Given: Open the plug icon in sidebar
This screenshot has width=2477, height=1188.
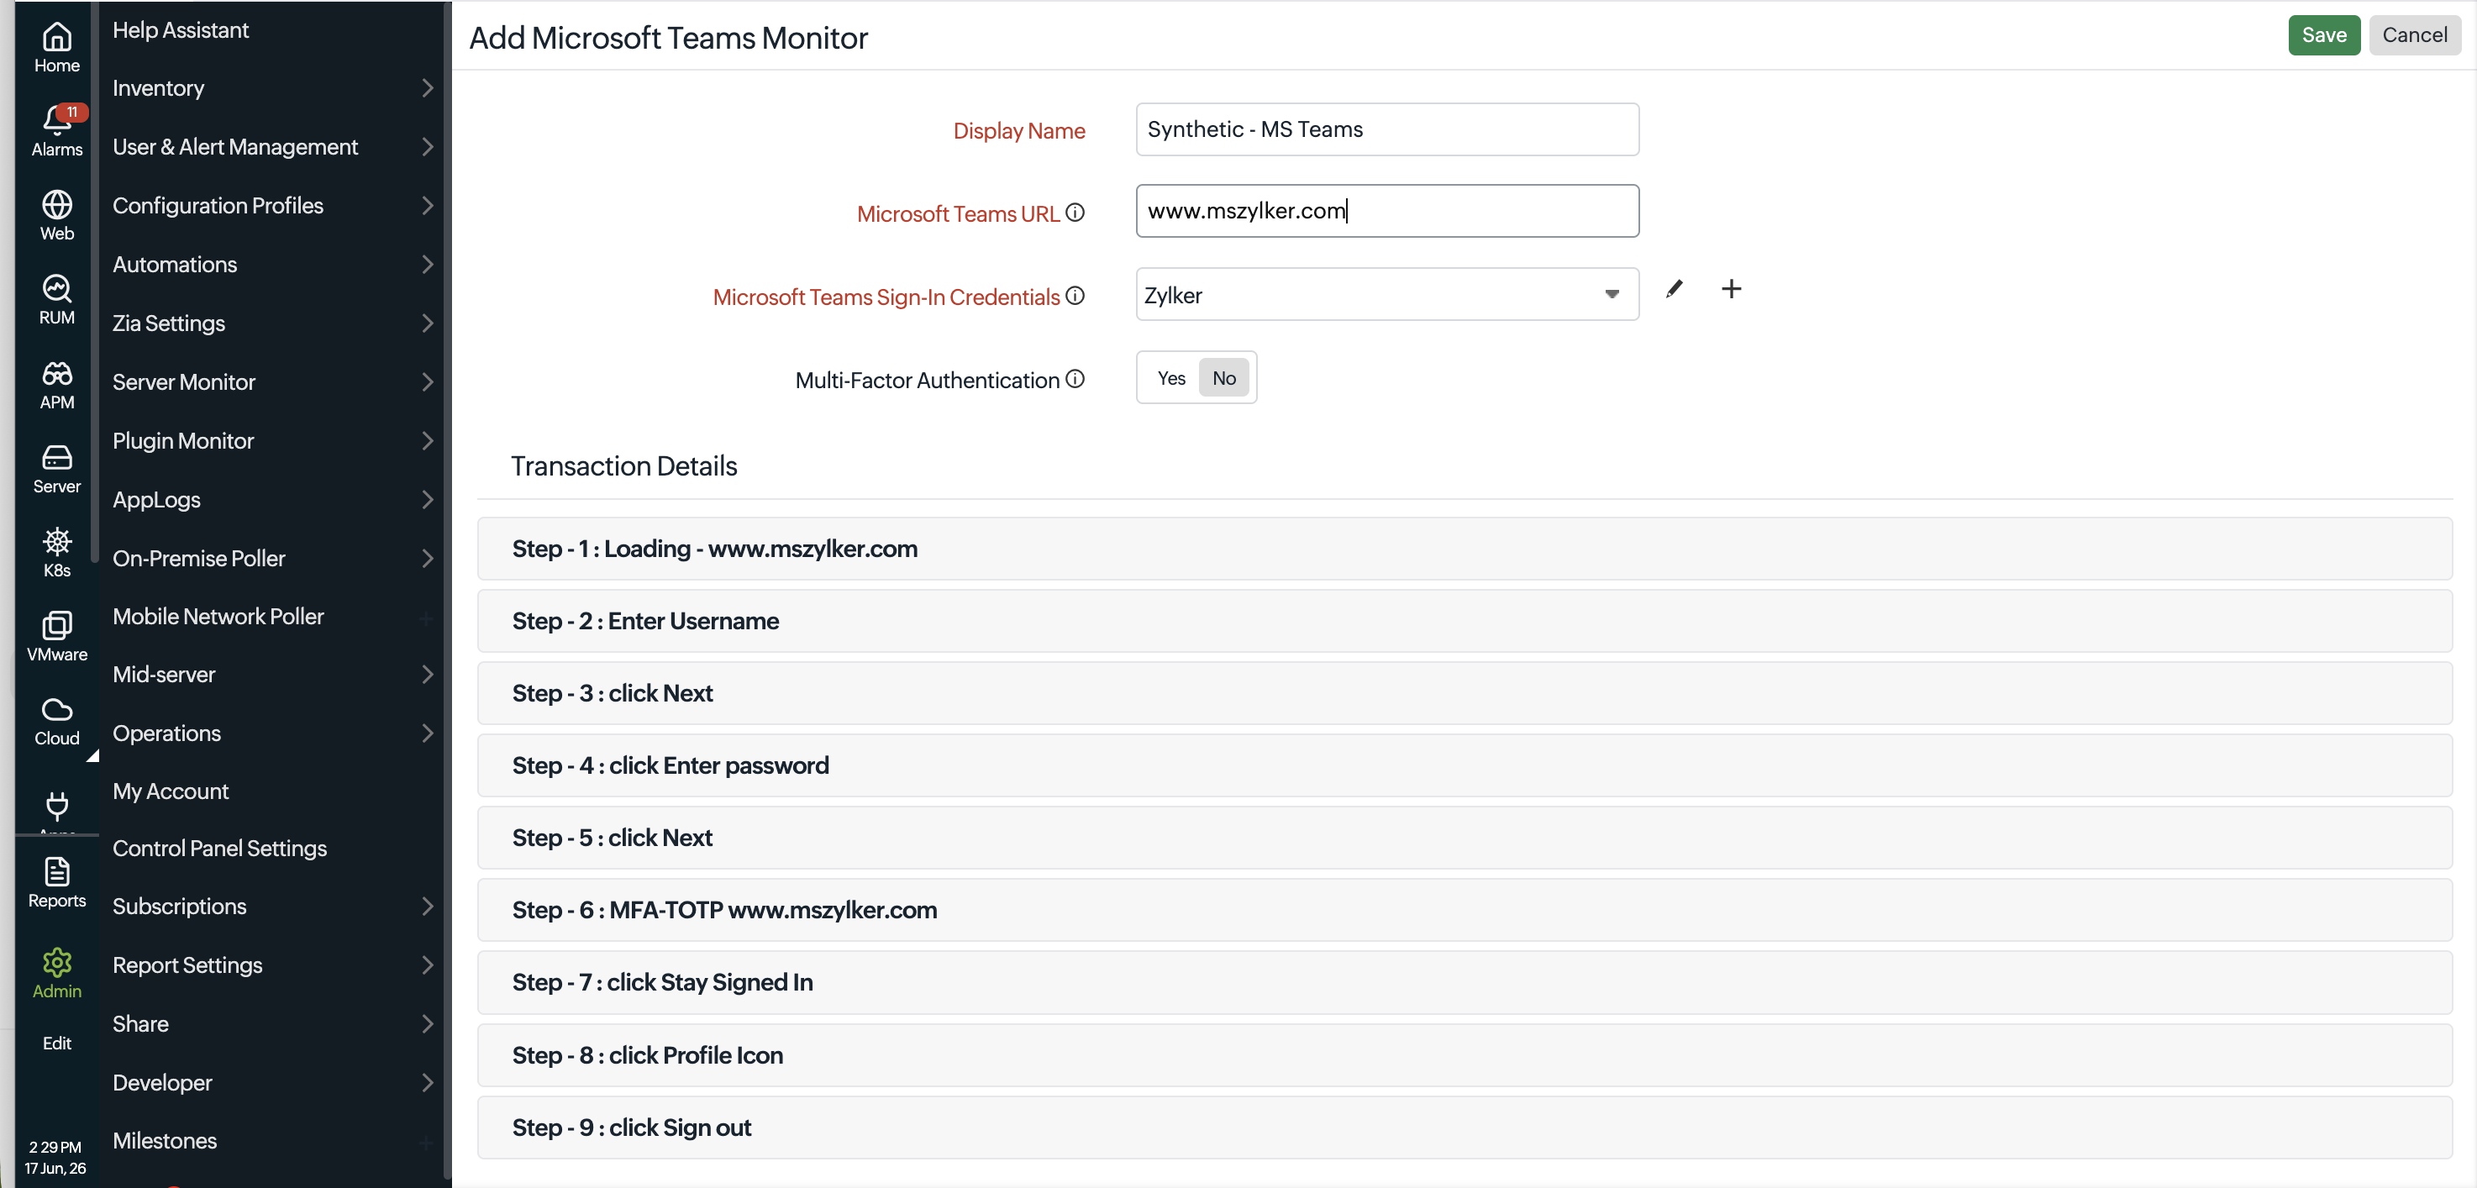Looking at the screenshot, I should [x=57, y=806].
